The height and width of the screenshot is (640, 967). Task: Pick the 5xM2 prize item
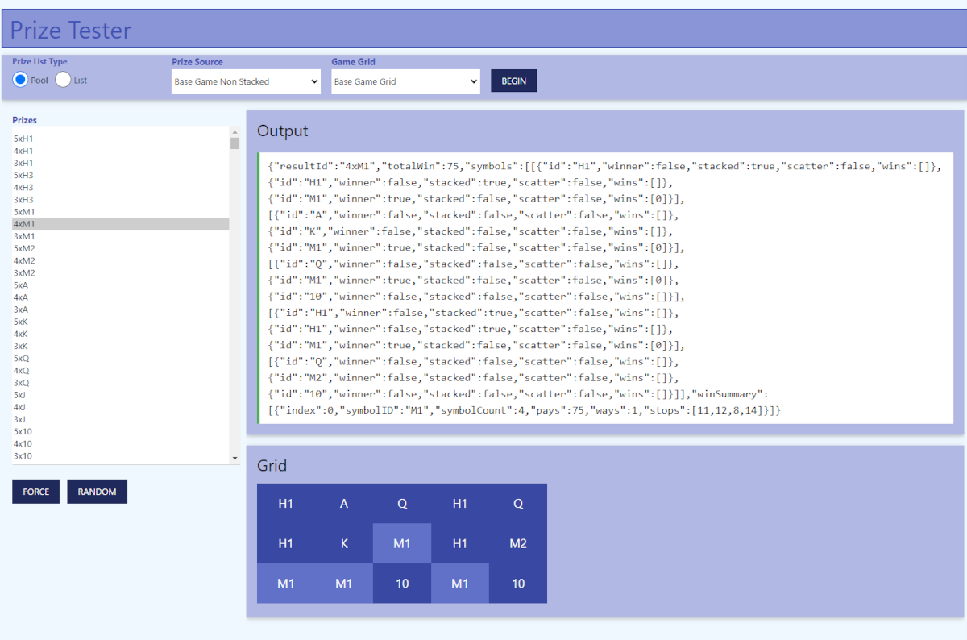pos(24,248)
